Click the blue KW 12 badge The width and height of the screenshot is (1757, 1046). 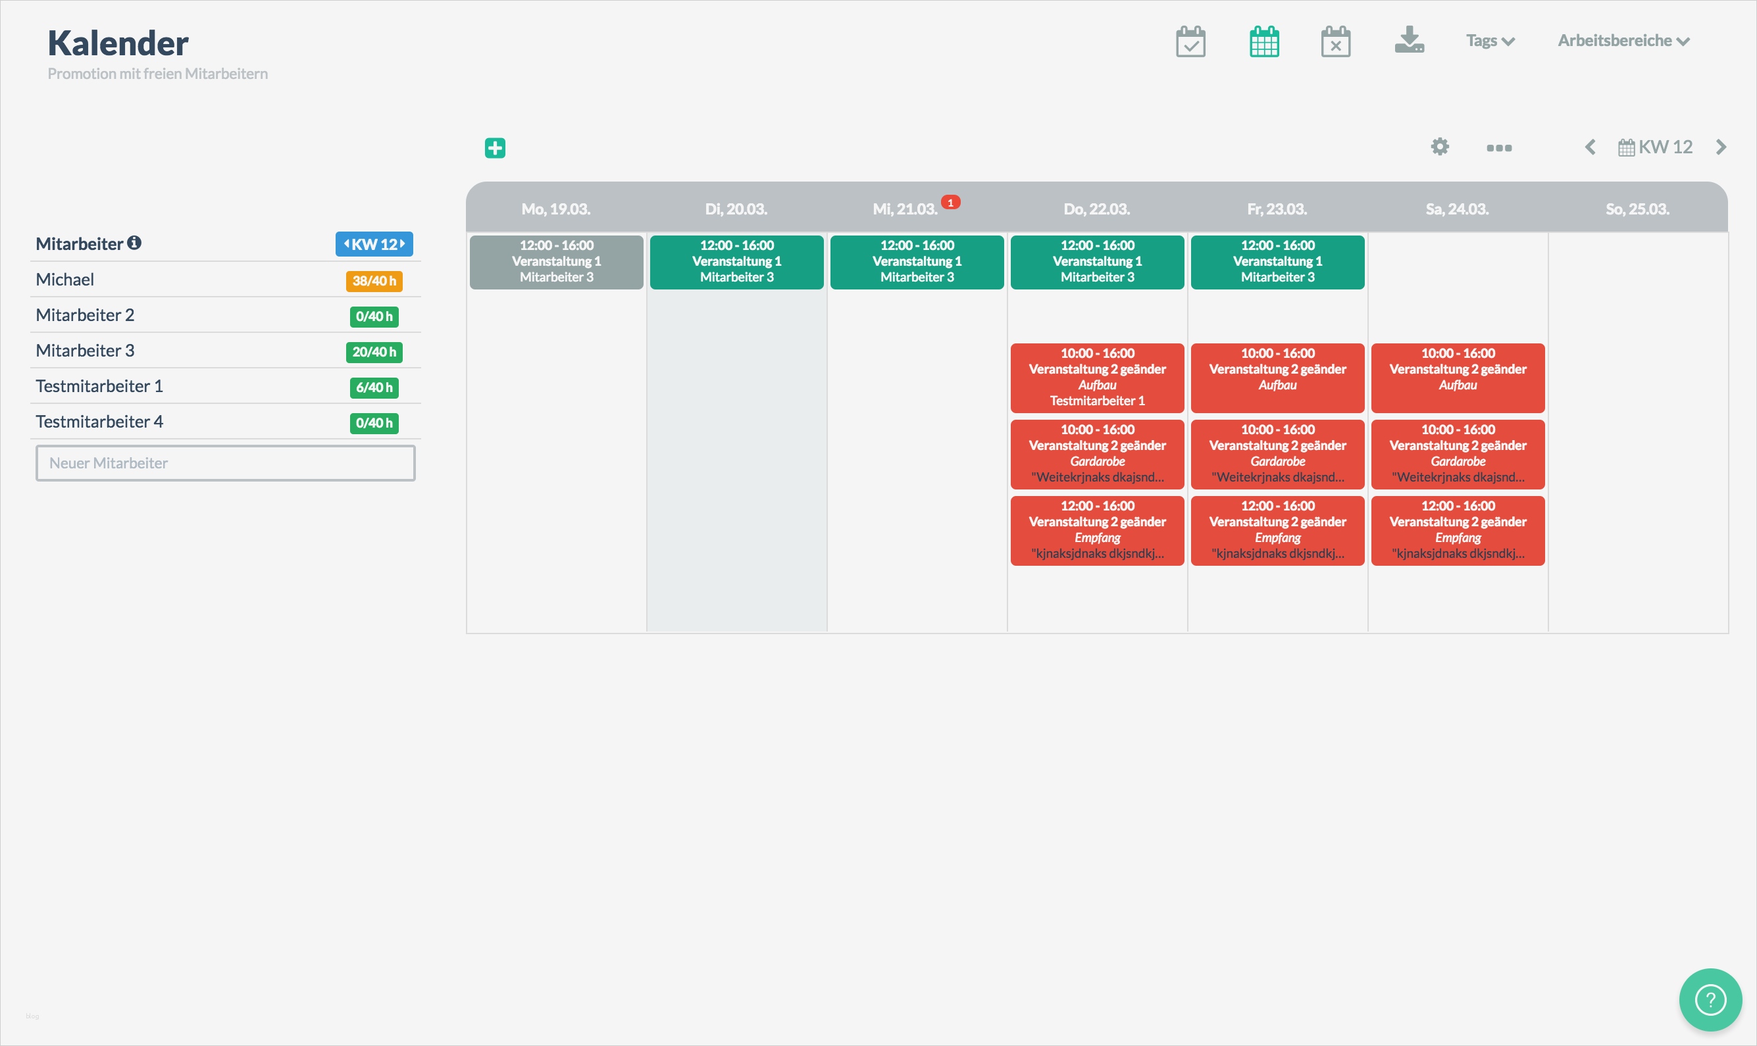point(374,245)
